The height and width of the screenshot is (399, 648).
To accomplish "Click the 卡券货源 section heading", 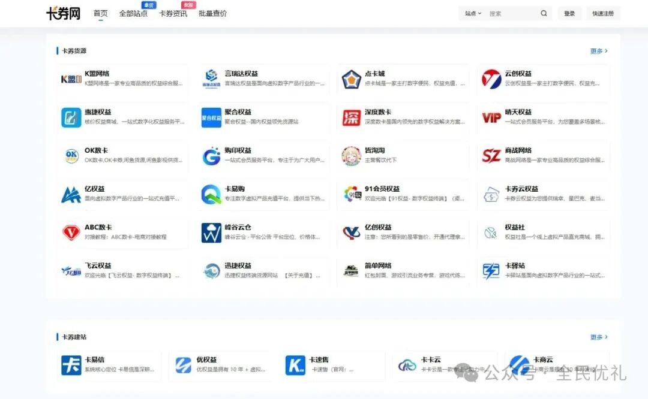I will click(74, 51).
